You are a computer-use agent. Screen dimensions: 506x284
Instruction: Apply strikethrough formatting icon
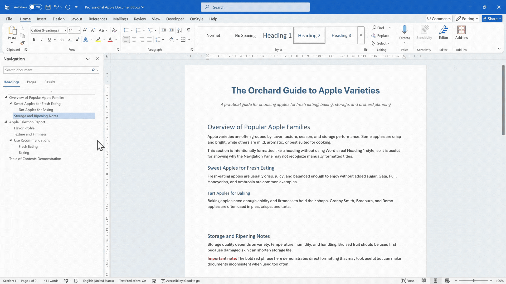coord(62,40)
